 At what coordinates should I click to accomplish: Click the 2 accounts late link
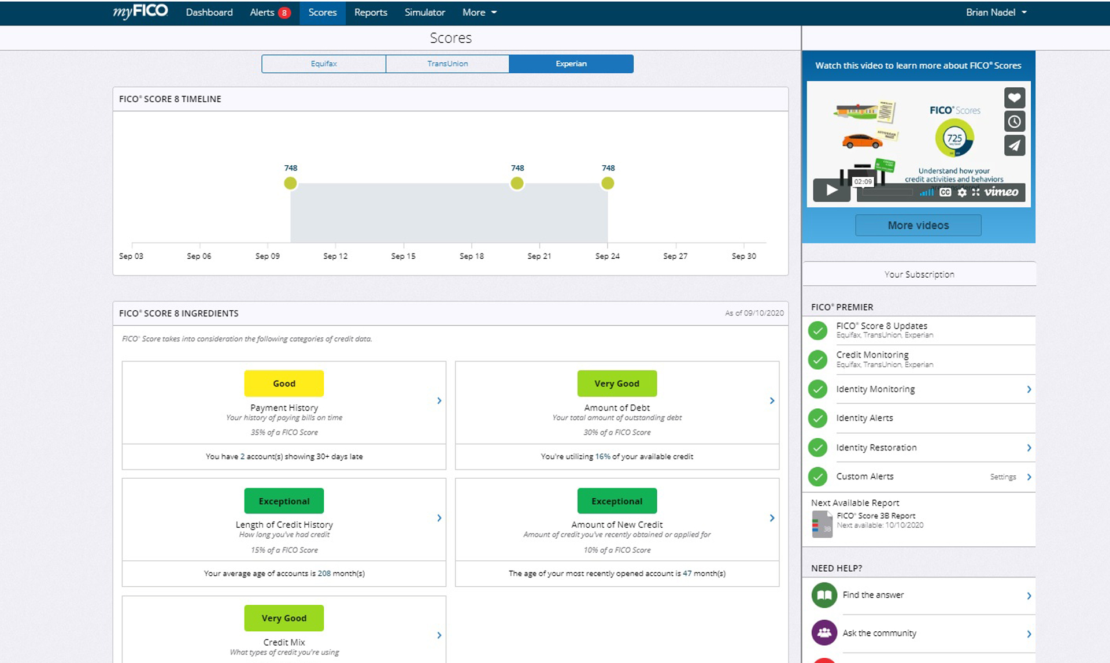coord(242,456)
